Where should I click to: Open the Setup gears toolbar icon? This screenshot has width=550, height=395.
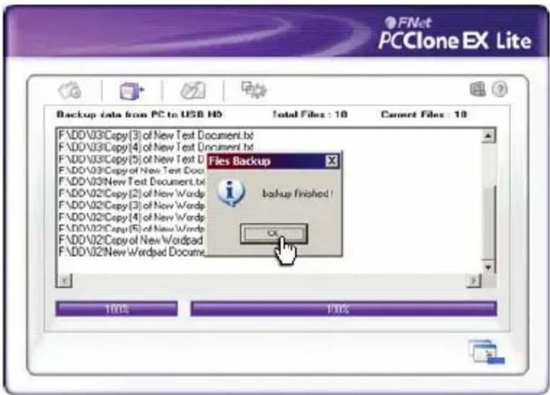click(x=253, y=89)
